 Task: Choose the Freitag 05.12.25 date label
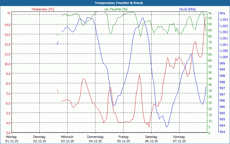pos(123,139)
